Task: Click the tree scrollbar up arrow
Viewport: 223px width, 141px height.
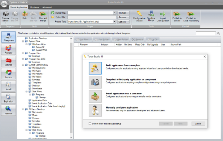Action: tap(71, 38)
